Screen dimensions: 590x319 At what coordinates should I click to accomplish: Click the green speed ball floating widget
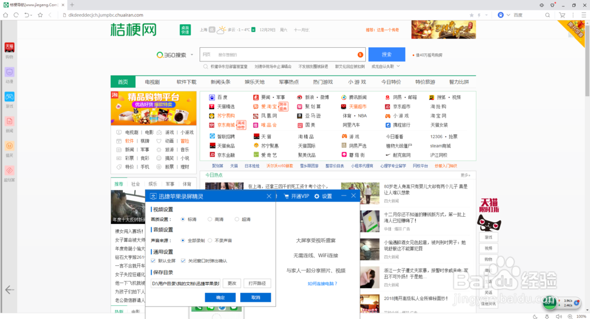coord(550,302)
